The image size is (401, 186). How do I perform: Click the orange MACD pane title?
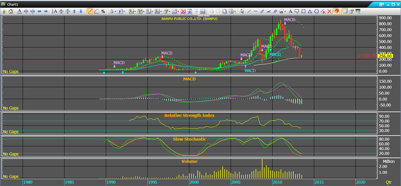pos(189,79)
